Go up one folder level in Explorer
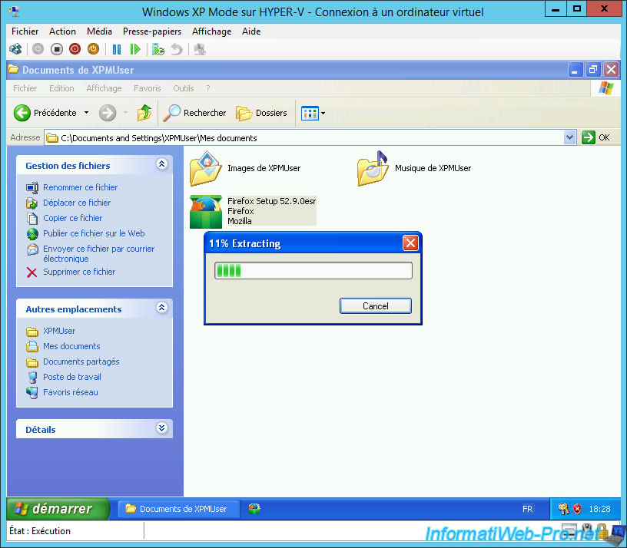This screenshot has height=548, width=627. point(144,113)
